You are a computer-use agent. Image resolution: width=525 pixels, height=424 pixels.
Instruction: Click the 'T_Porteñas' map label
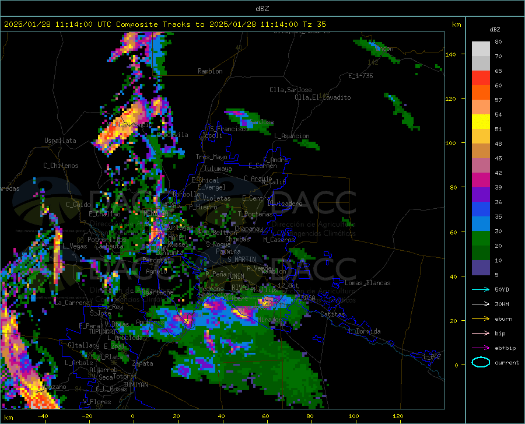coord(255,214)
